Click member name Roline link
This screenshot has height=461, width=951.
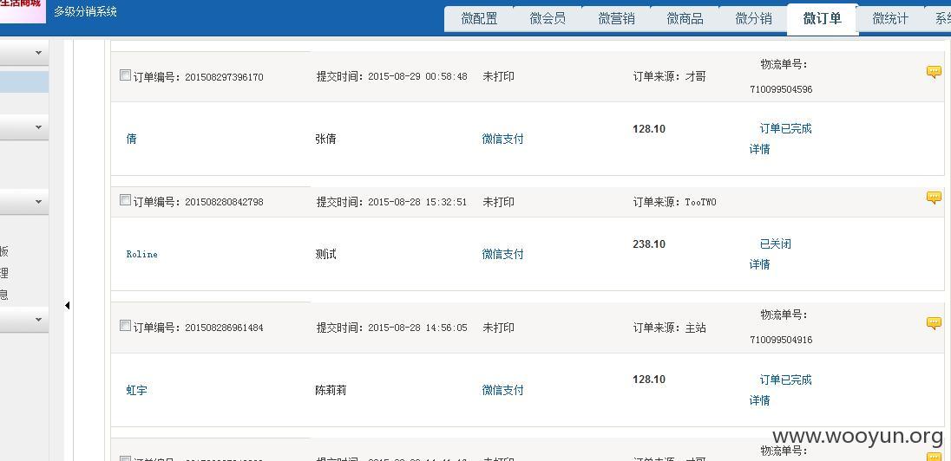[x=142, y=255]
